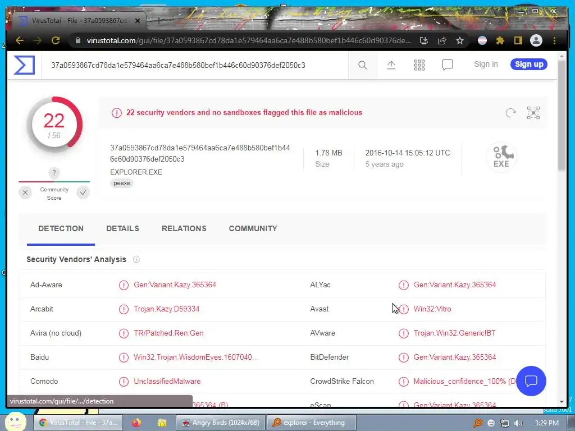The width and height of the screenshot is (575, 431).
Task: Click the search magnifier icon
Action: click(x=362, y=65)
